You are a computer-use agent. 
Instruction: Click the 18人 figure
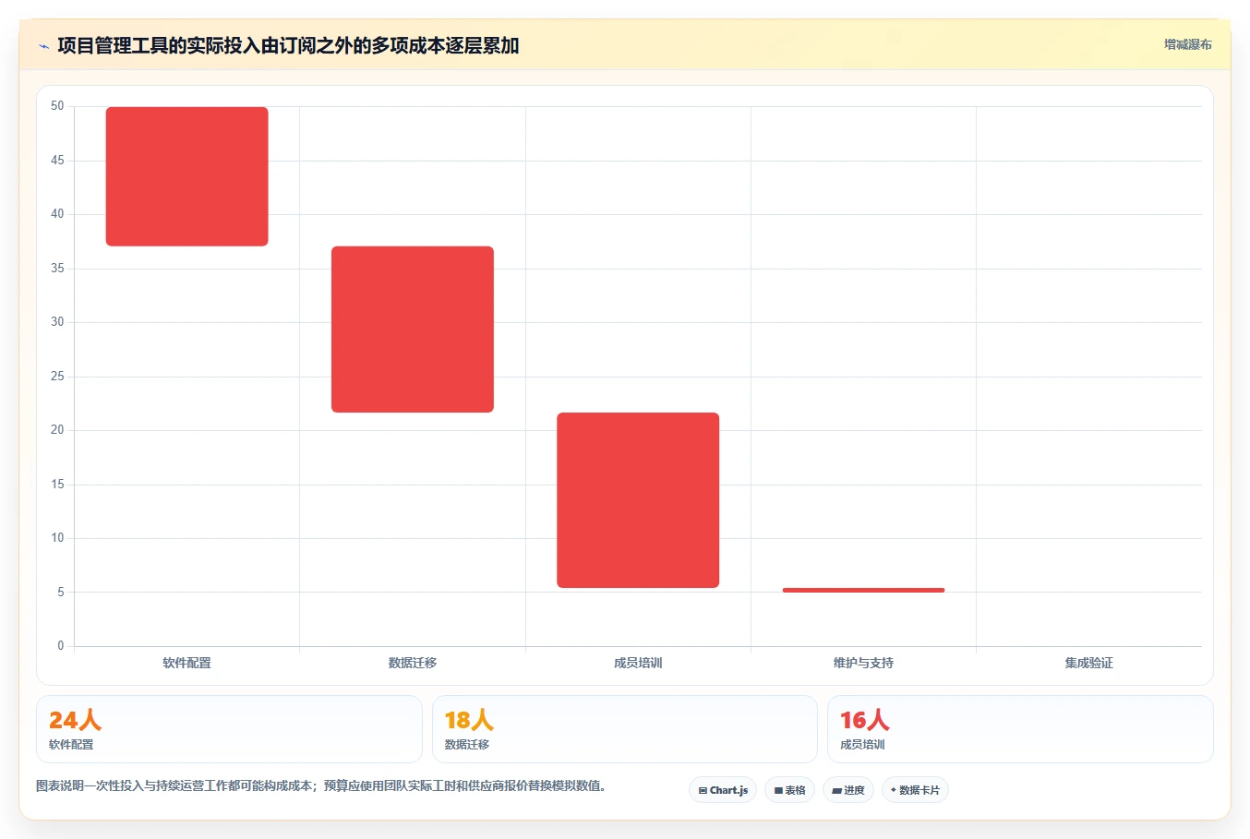(469, 720)
